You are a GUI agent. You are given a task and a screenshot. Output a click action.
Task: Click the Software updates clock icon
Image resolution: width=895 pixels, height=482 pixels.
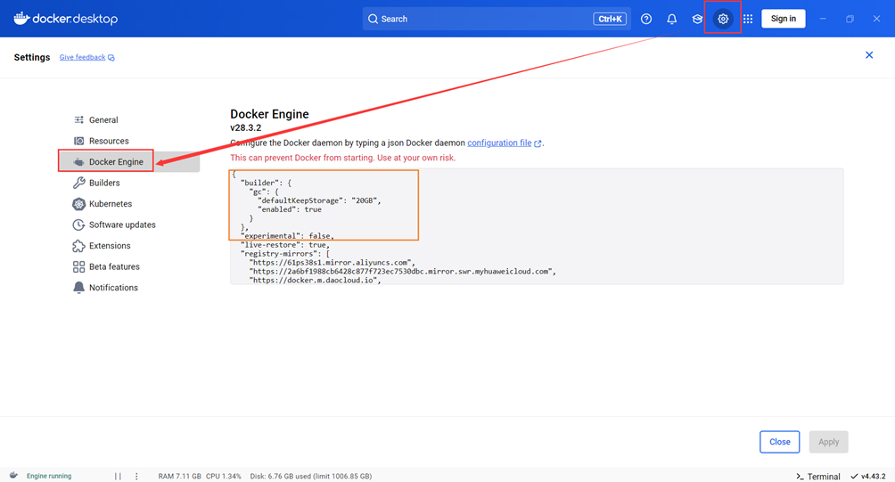(x=78, y=225)
